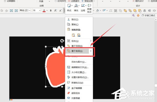
Task: Enable multi-window mode (多窗口模式)
Action: click(148, 15)
